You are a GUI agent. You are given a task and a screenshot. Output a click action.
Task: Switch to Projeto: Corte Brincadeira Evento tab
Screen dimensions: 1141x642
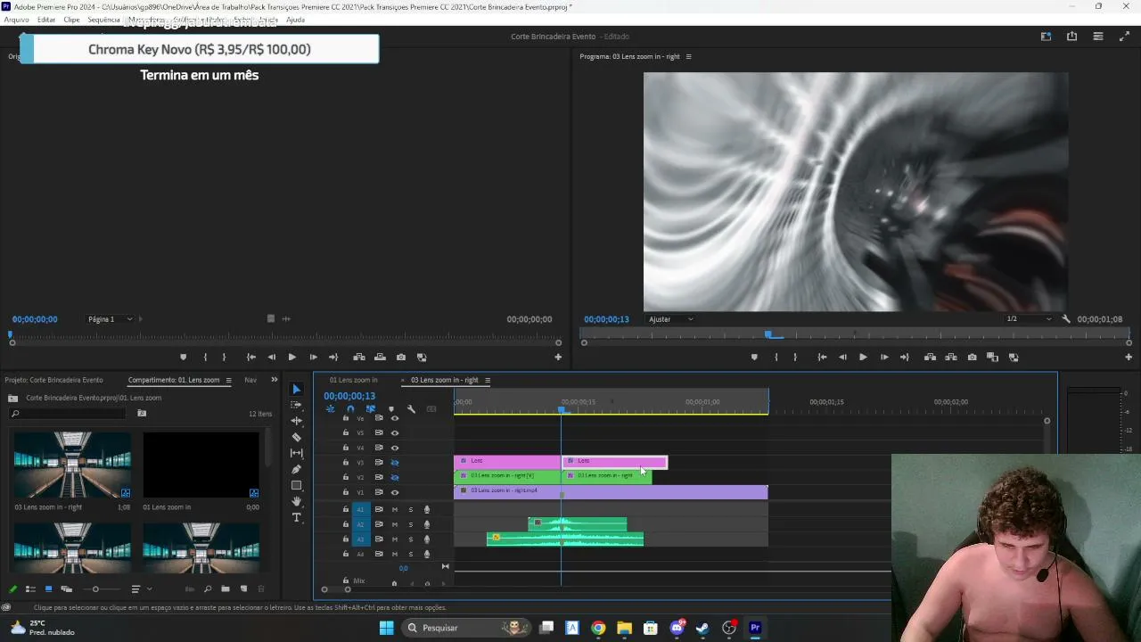pos(53,380)
